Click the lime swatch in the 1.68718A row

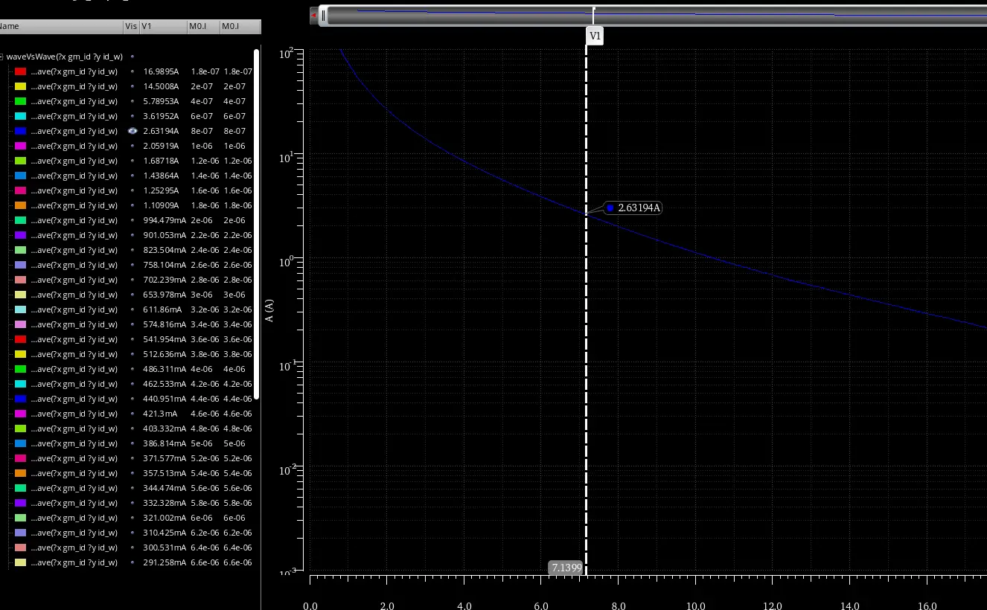21,161
